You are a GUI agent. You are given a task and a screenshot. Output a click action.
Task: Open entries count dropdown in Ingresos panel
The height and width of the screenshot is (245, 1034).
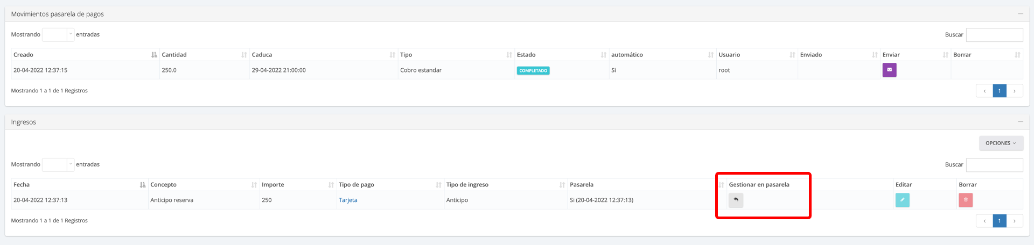point(58,164)
